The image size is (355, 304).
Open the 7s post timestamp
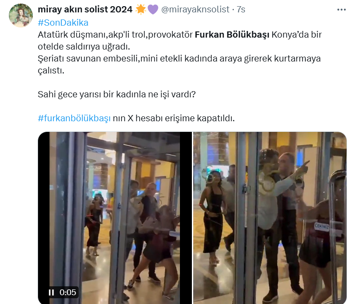[x=241, y=9]
